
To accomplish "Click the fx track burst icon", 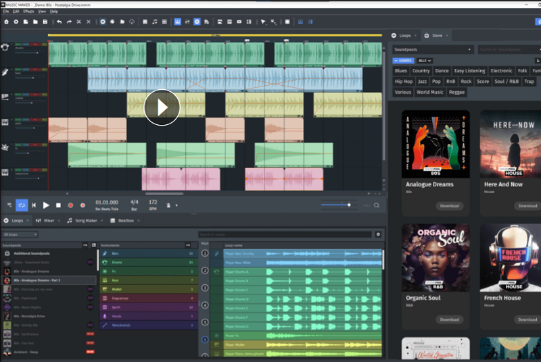I will coord(5,147).
